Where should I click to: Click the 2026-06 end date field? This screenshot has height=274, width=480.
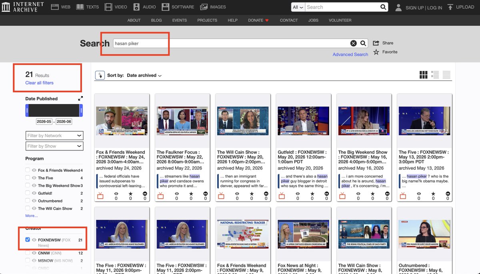coord(64,122)
